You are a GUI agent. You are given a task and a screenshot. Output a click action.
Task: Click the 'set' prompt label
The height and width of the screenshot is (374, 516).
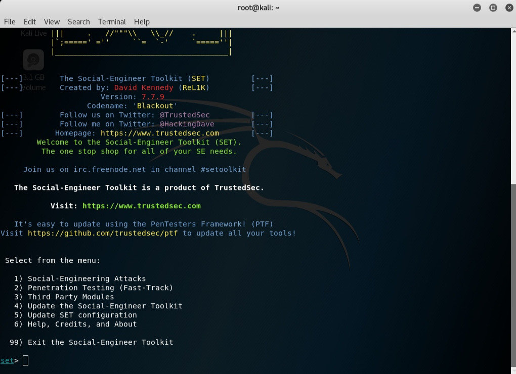(x=7, y=360)
